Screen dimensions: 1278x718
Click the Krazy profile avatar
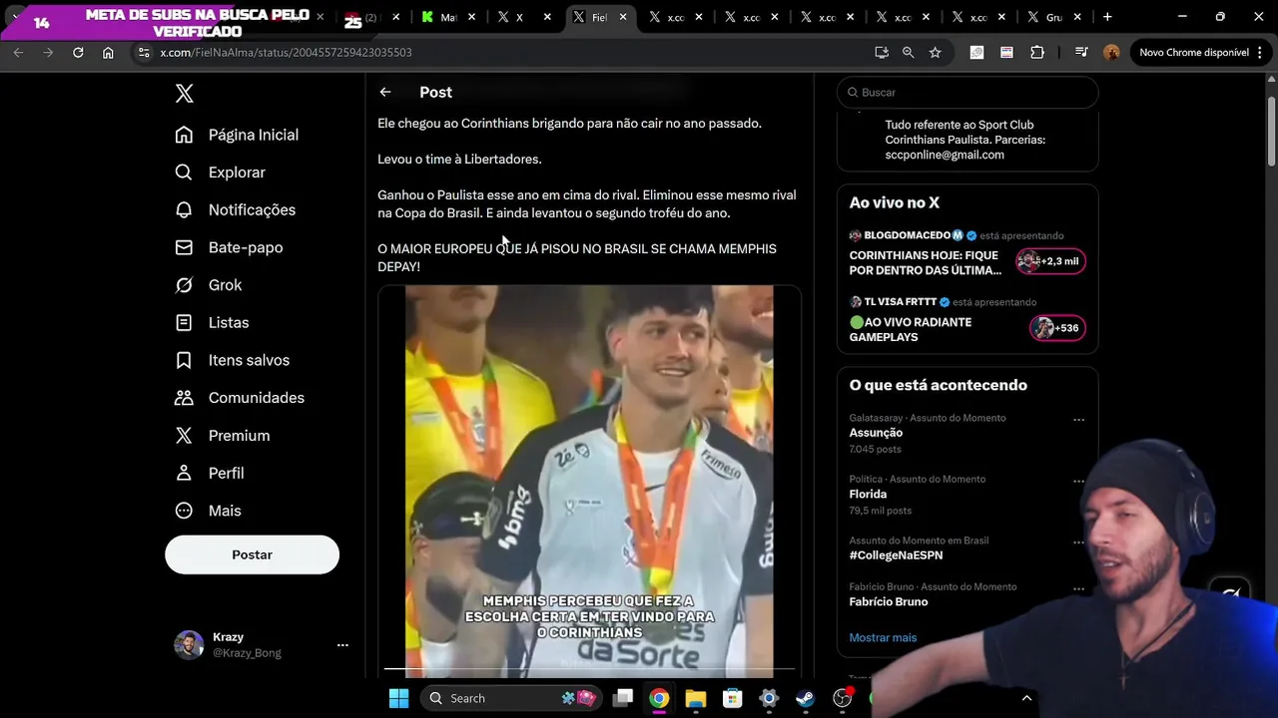(x=189, y=645)
